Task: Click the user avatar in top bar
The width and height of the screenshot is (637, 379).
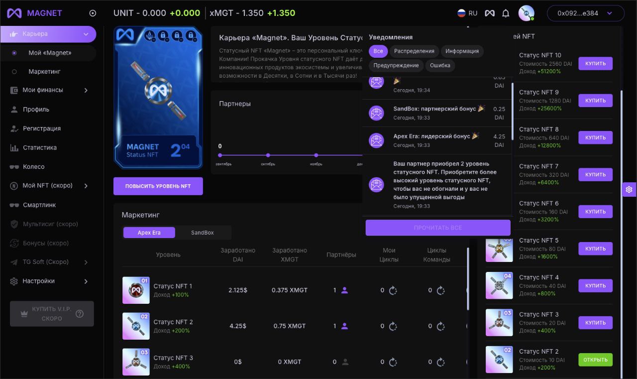Action: pyautogui.click(x=526, y=13)
